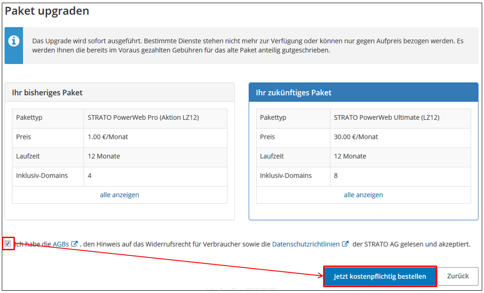The height and width of the screenshot is (293, 484).
Task: Click the blue info icon
Action: [x=14, y=41]
